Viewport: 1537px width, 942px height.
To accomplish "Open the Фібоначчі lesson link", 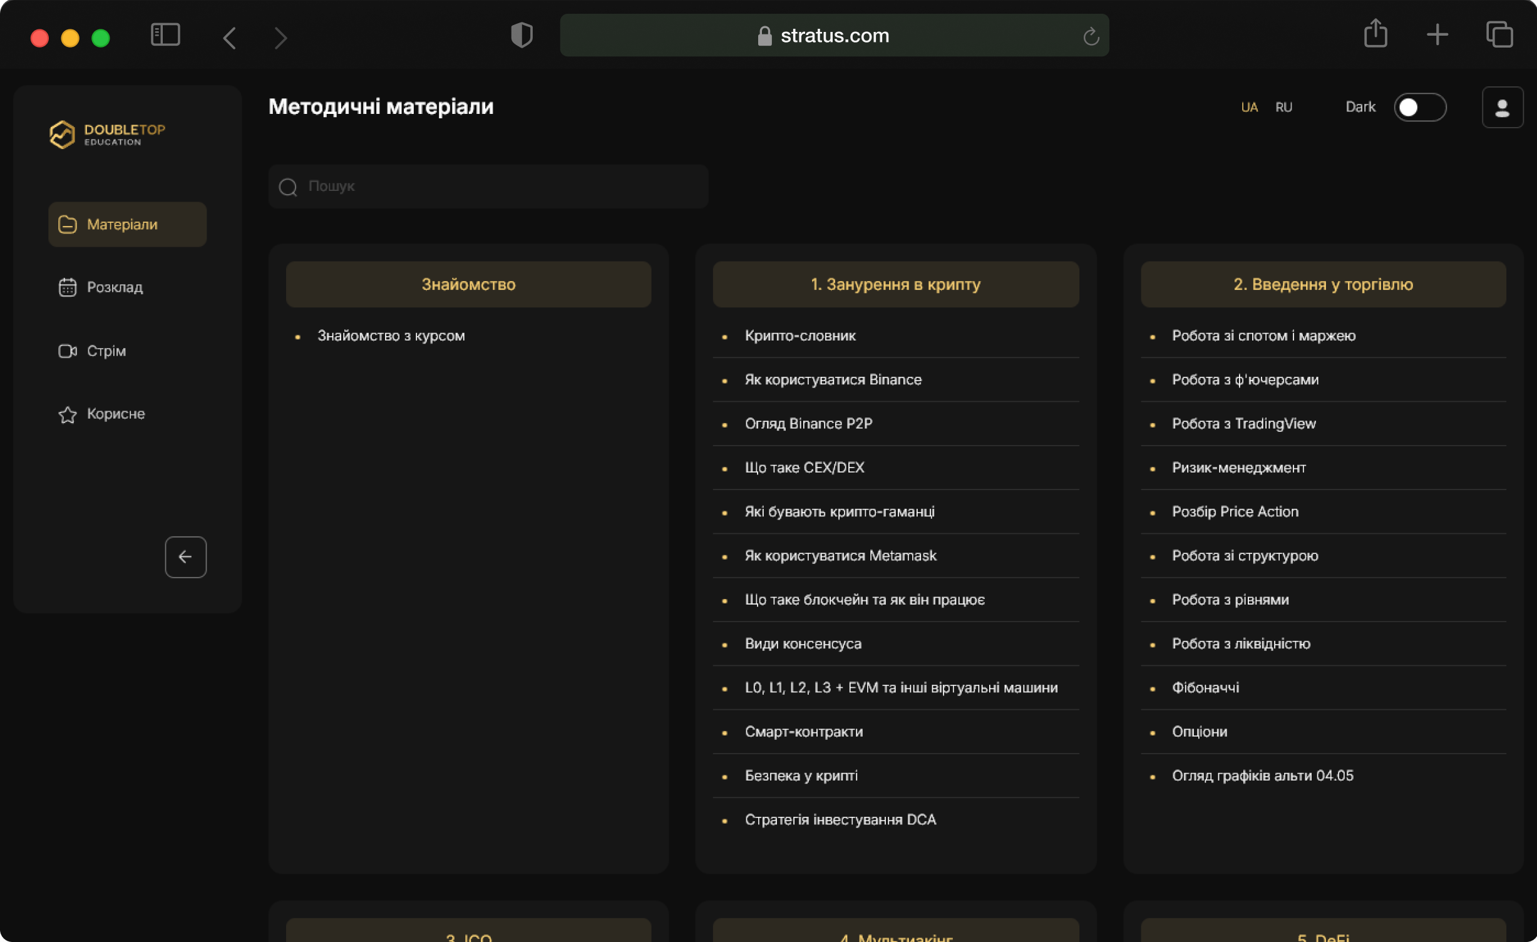I will (1205, 687).
